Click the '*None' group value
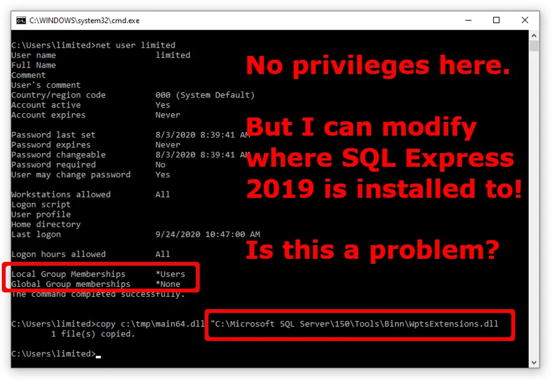Screen dimensions: 553x382 (x=168, y=284)
